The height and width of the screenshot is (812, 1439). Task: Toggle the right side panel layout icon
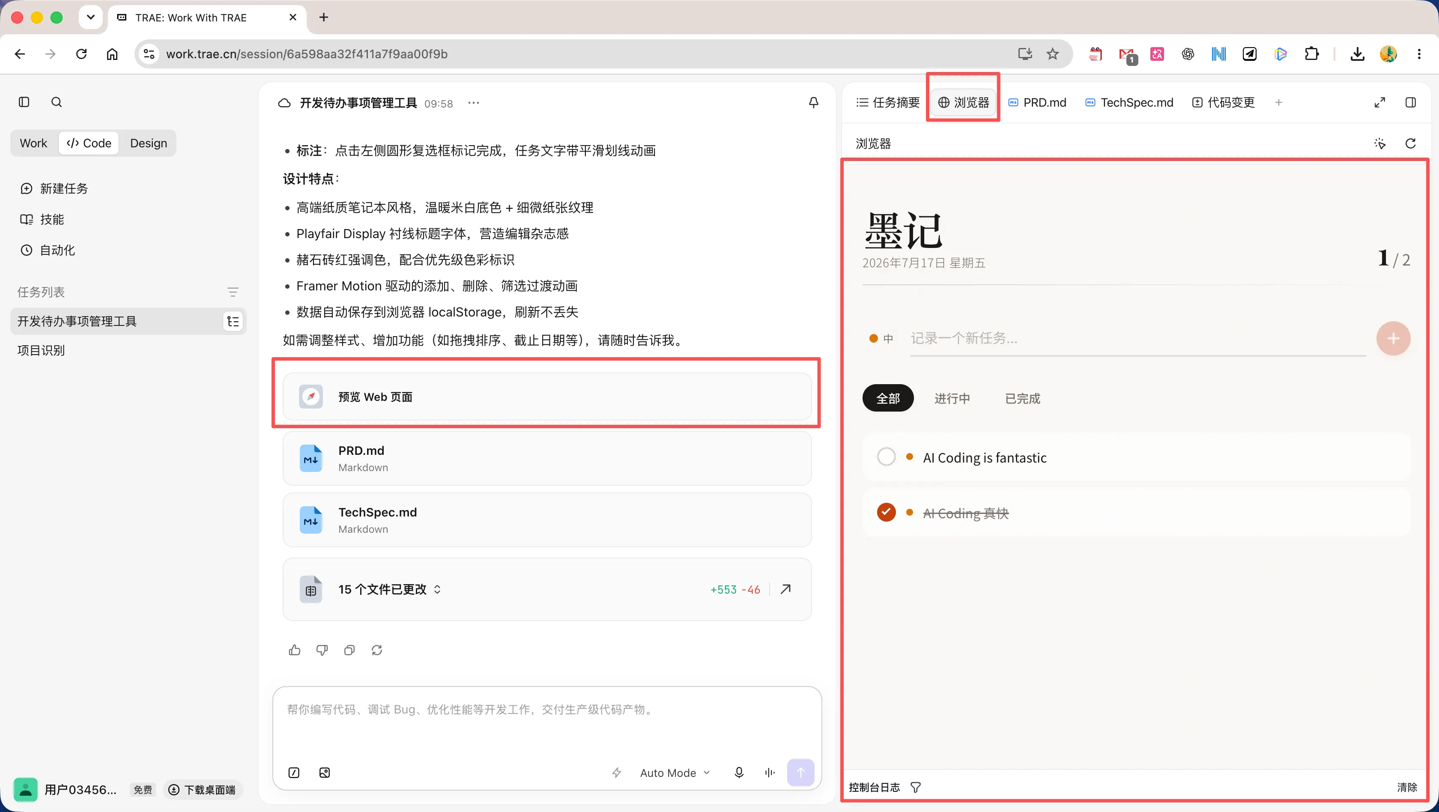point(1410,103)
